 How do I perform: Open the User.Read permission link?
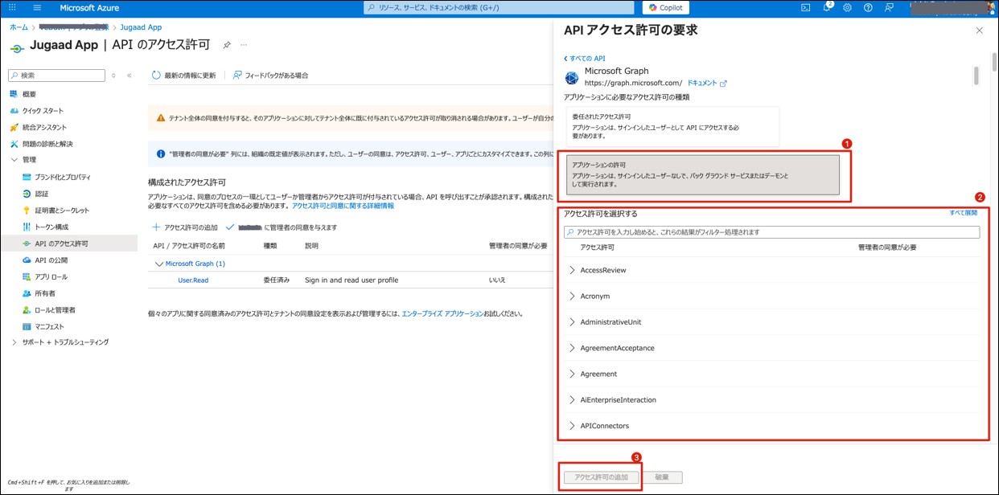193,280
